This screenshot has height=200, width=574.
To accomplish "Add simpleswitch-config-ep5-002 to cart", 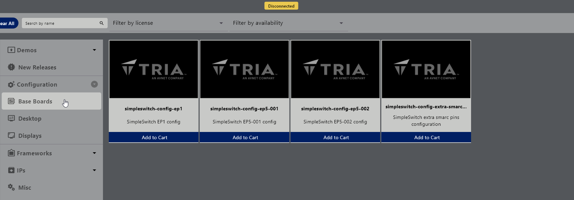I will (x=336, y=137).
